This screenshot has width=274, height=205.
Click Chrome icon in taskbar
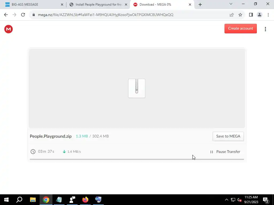(46, 200)
